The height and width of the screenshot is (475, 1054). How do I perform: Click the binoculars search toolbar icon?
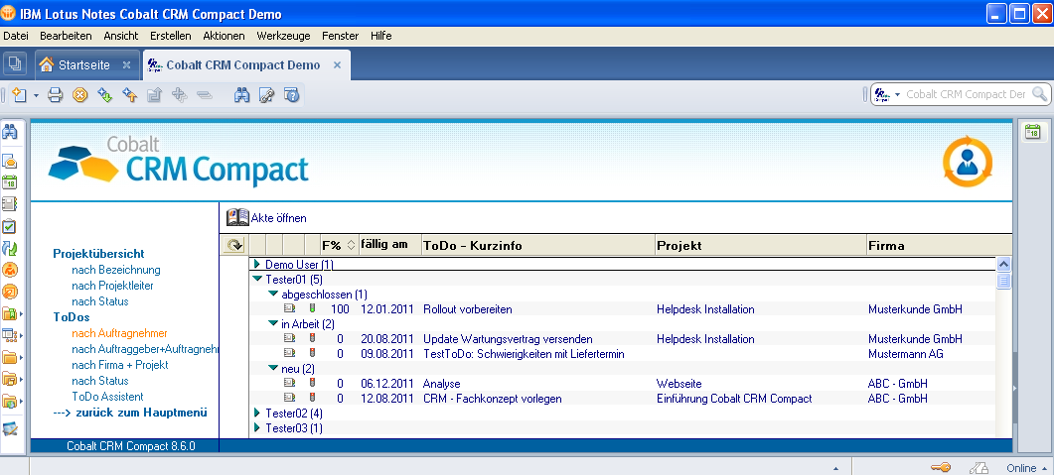pyautogui.click(x=242, y=95)
